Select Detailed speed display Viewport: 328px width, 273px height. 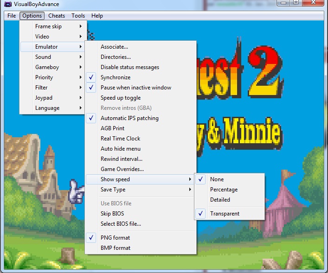pos(230,200)
